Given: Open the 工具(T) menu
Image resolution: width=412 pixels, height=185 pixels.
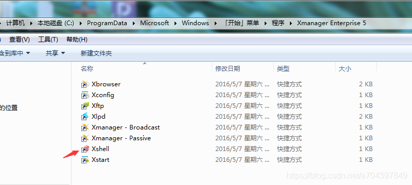Looking at the screenshot, I should [48, 40].
